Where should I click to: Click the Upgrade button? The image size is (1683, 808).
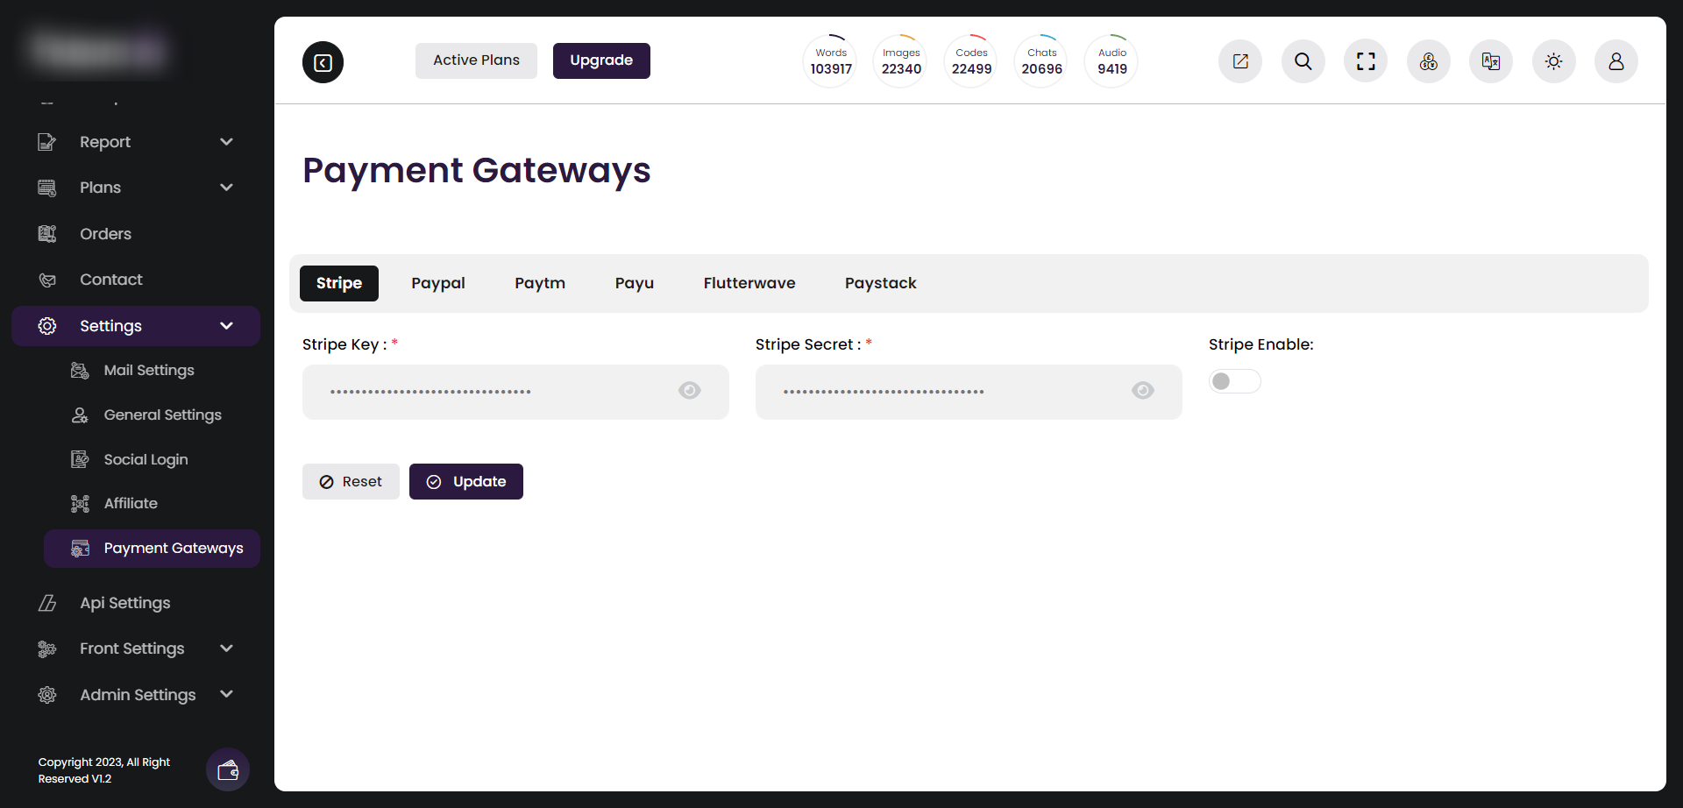click(601, 60)
